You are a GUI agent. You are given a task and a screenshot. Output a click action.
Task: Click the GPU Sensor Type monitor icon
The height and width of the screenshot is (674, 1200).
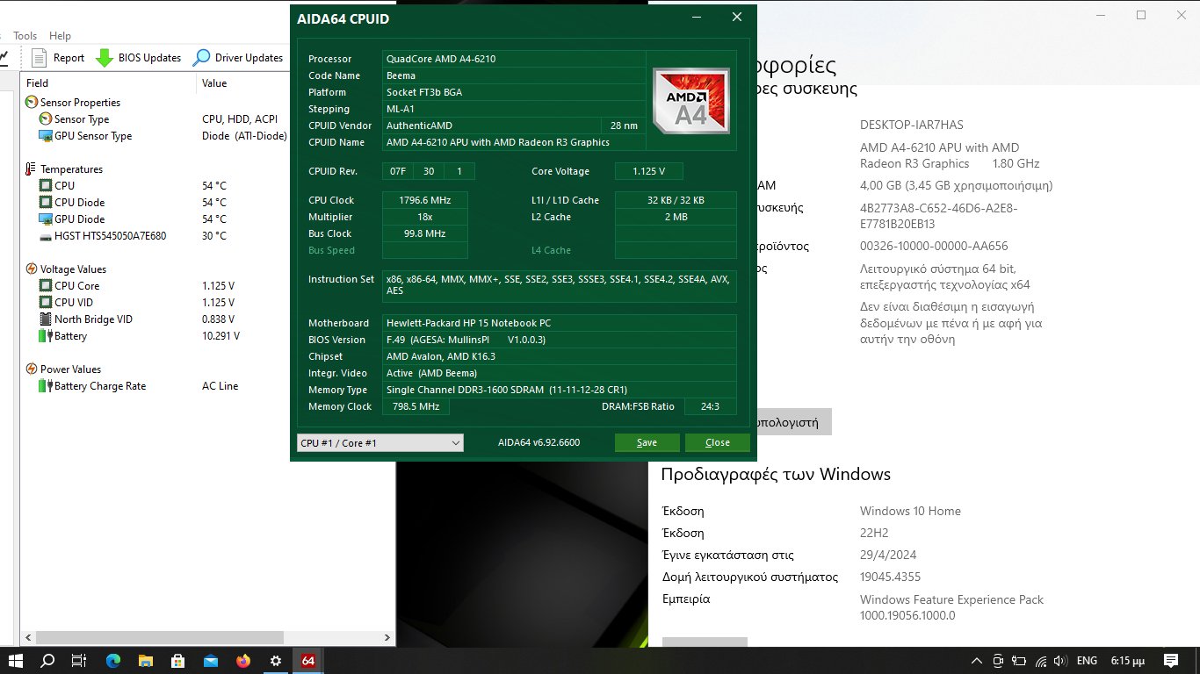coord(46,136)
